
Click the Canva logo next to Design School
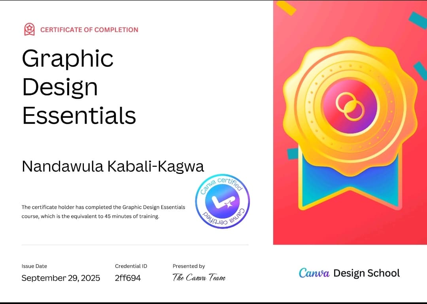[x=314, y=273]
